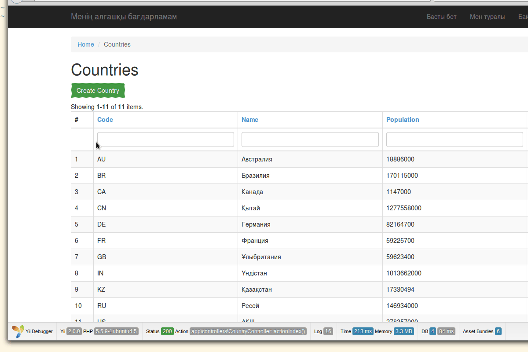Open the Мен туралы menu item

click(x=487, y=17)
